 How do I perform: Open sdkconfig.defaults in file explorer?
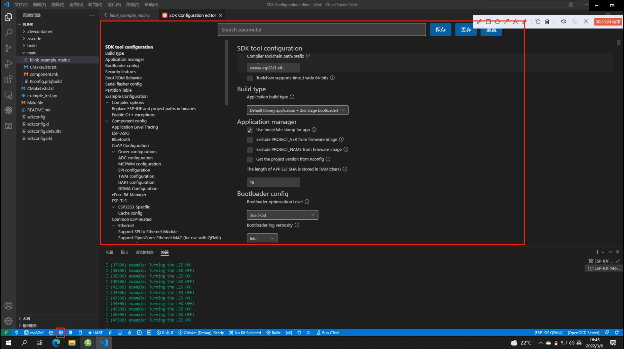(x=44, y=131)
